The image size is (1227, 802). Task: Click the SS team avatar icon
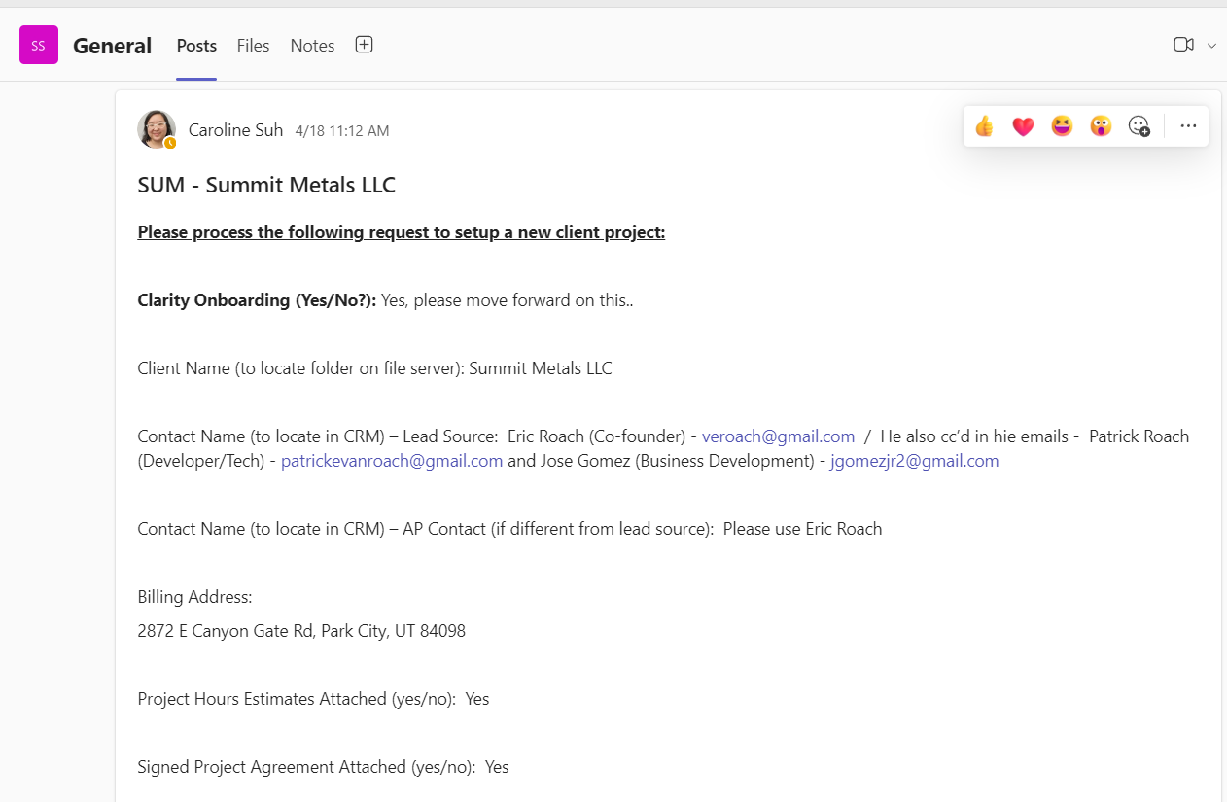[x=39, y=45]
